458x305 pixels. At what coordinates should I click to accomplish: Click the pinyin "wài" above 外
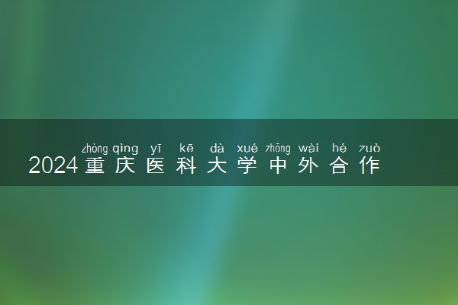[308, 148]
